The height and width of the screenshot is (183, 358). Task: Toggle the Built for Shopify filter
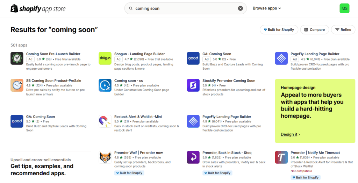[279, 30]
